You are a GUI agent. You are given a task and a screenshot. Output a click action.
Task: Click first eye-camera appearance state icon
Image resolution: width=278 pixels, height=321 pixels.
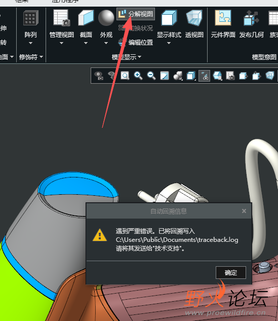point(99,76)
